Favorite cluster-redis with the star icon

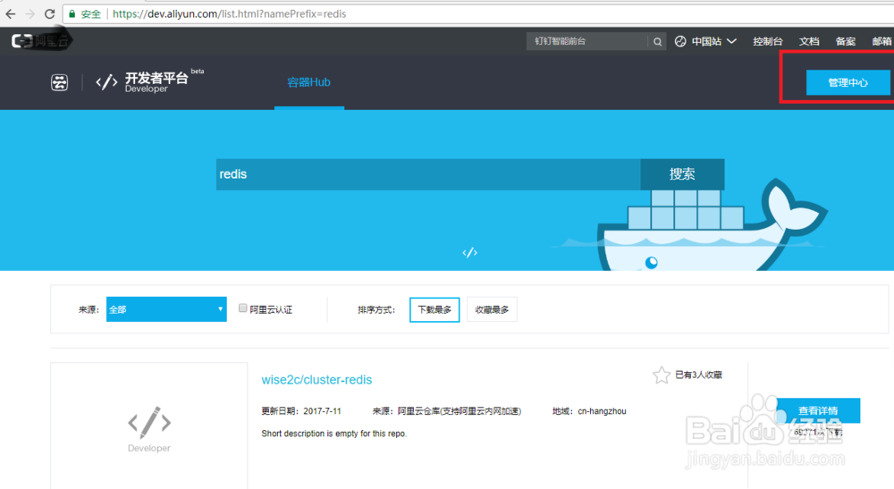click(662, 375)
